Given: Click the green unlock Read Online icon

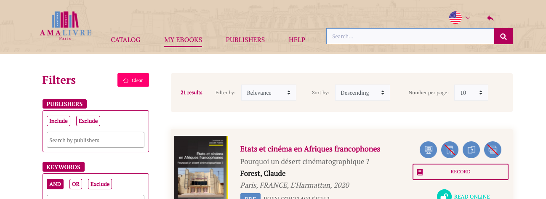Looking at the screenshot, I should [444, 196].
